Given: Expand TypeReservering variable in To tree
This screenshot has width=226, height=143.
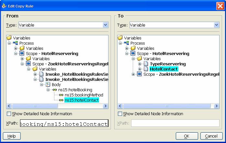Looking at the screenshot, I should click(x=140, y=64).
